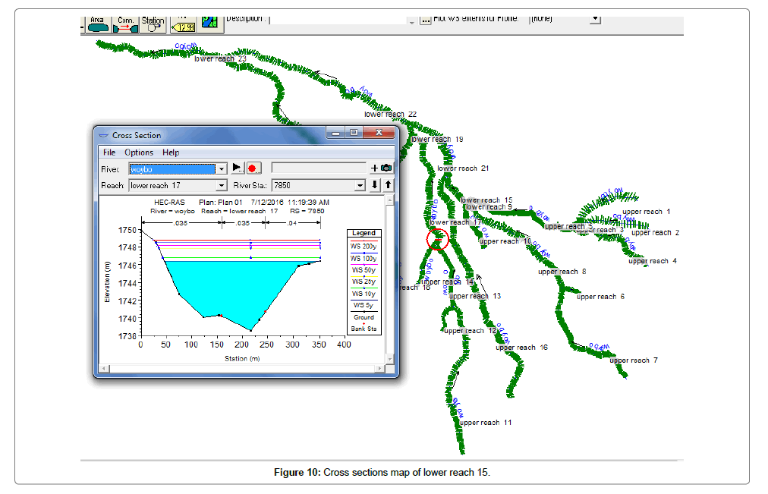Select the Conn. connection tool
The width and height of the screenshot is (768, 494).
coord(125,24)
